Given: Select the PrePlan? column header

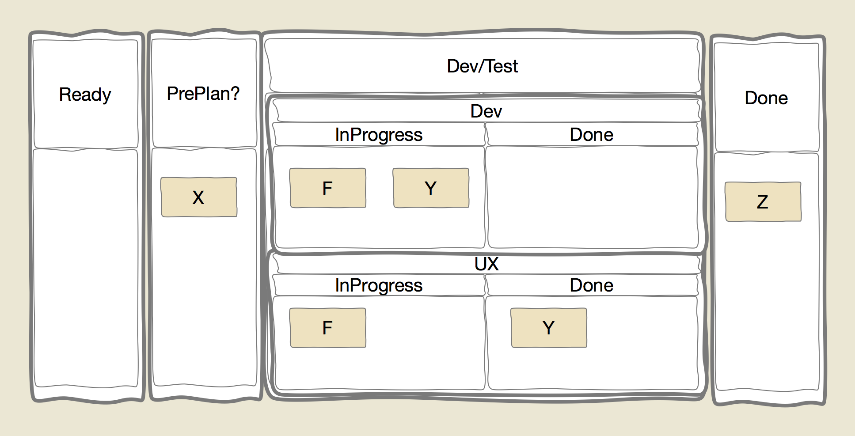Looking at the screenshot, I should coord(204,93).
